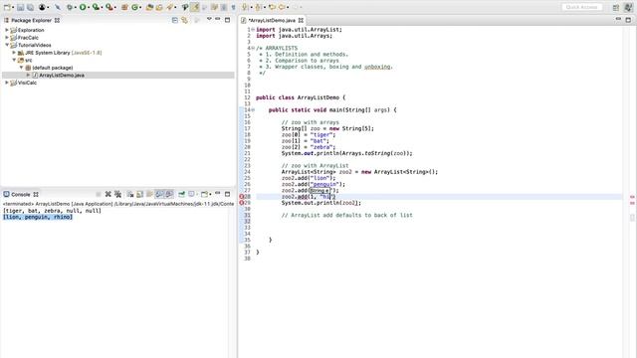Click the Open Perspective icon
This screenshot has height=358, width=637.
[616, 7]
